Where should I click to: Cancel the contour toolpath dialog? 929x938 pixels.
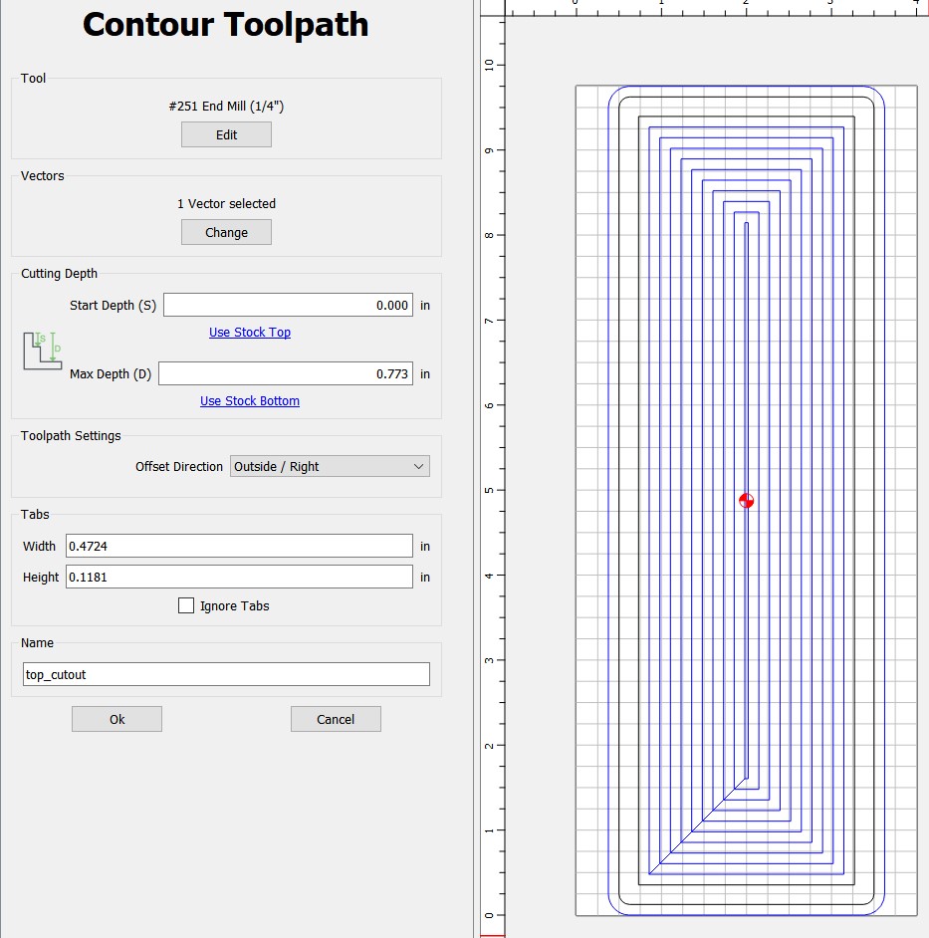click(x=336, y=719)
